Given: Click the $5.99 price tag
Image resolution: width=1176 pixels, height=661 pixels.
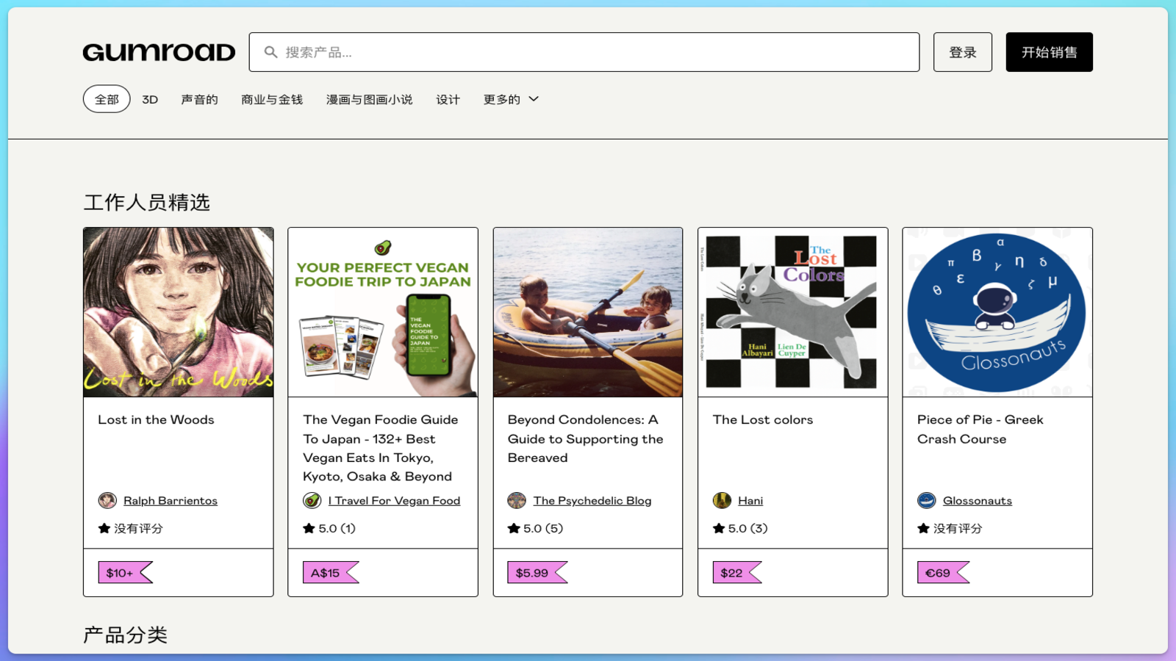Looking at the screenshot, I should [x=537, y=573].
